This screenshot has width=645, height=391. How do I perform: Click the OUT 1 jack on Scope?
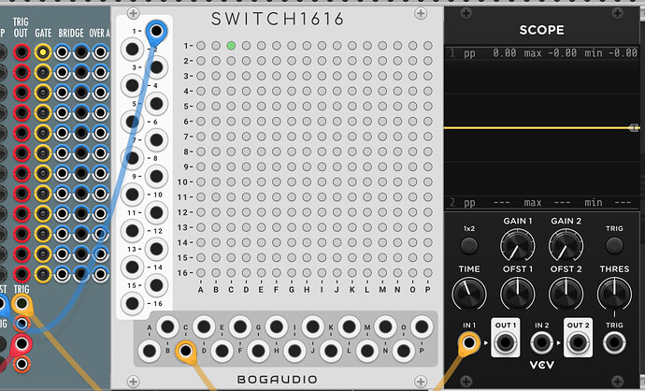point(506,343)
